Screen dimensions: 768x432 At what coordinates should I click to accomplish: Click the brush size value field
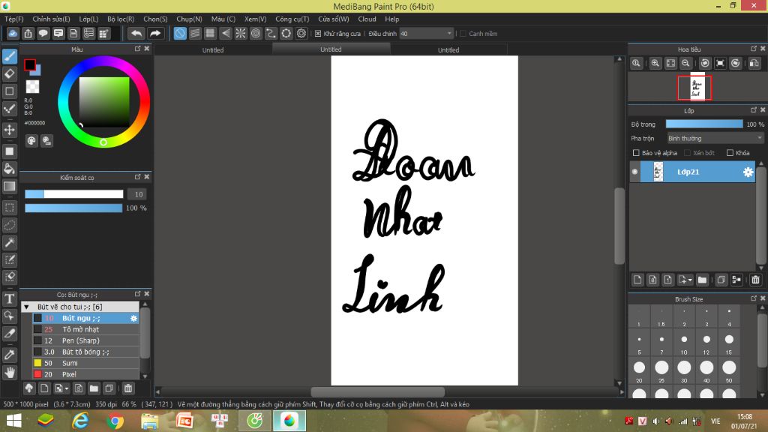pos(138,194)
